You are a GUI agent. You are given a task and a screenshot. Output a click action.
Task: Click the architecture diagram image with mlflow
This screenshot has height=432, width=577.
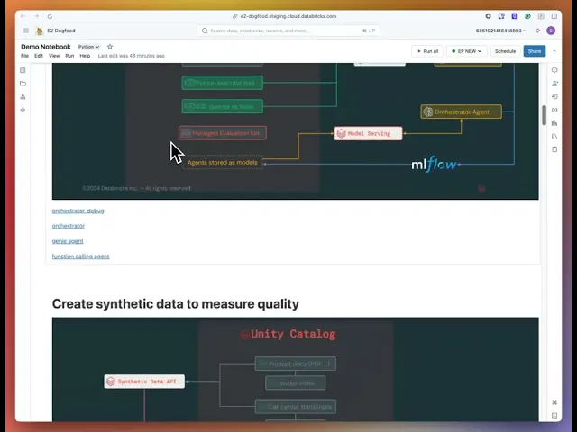tap(295, 131)
